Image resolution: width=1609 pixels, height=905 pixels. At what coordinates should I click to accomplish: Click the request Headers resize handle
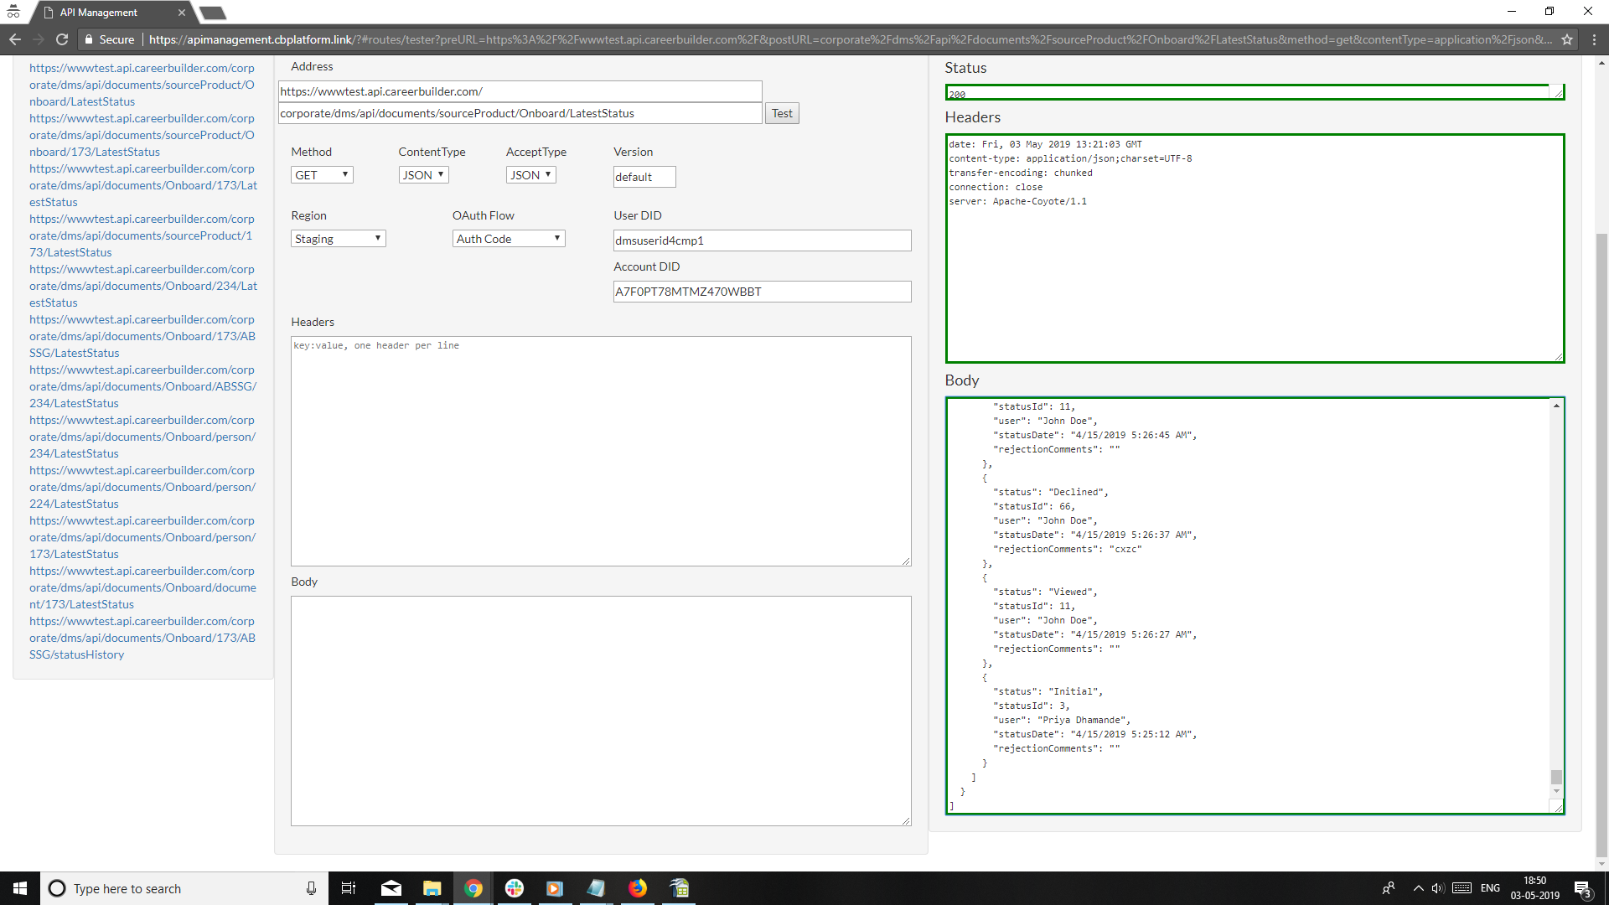pos(906,561)
